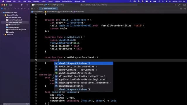
Task: Add new file with navigator plus button
Action: pyautogui.click(x=2, y=104)
